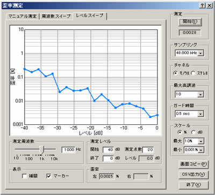Screen dimensions: 215x195
Task: Export data with CSV出力(V) button
Action: click(x=193, y=174)
